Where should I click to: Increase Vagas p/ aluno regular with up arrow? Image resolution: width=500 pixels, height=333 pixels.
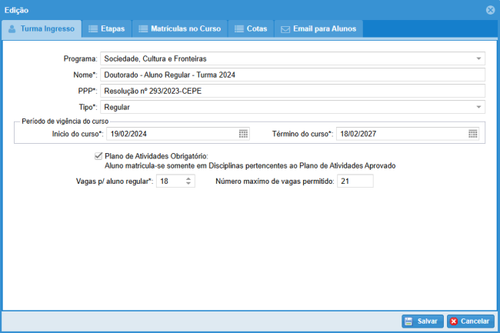coord(189,178)
